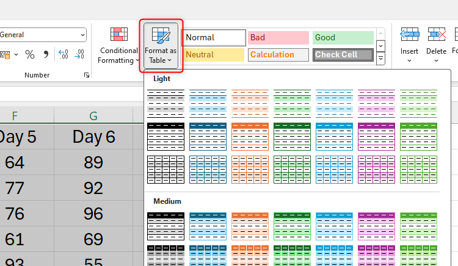
Task: Expand the cell styles gallery More arrow
Action: pos(380,59)
